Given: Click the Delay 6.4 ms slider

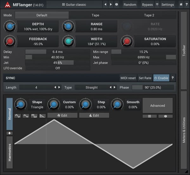Looking at the screenshot, I should (58, 52).
